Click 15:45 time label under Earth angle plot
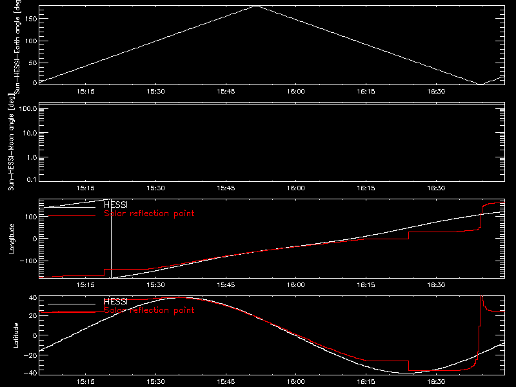The height and width of the screenshot is (387, 516). 226,92
